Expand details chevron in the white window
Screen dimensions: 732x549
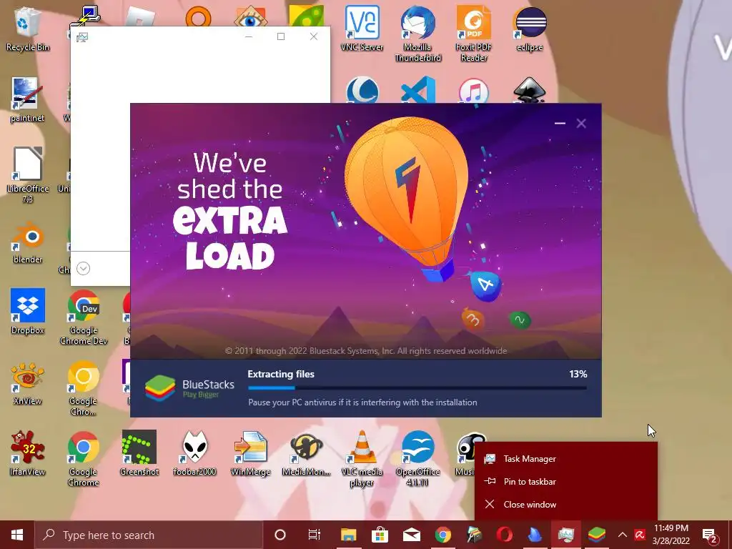point(83,269)
